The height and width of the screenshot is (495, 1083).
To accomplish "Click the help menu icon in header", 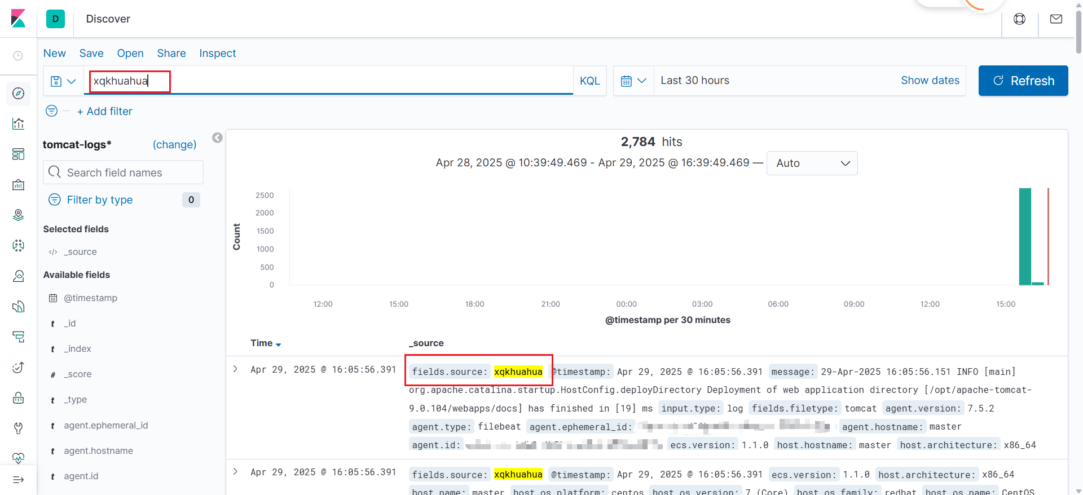I will click(1019, 19).
